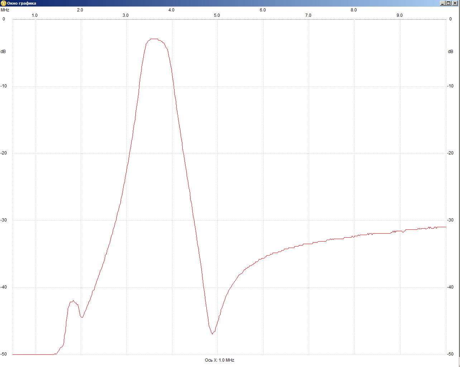Click the 9.0 frequency tick label
Screen dimensions: 460x367
click(399, 15)
